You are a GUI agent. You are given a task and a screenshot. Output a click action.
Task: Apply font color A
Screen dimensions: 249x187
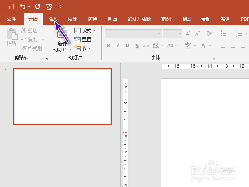coord(203,46)
